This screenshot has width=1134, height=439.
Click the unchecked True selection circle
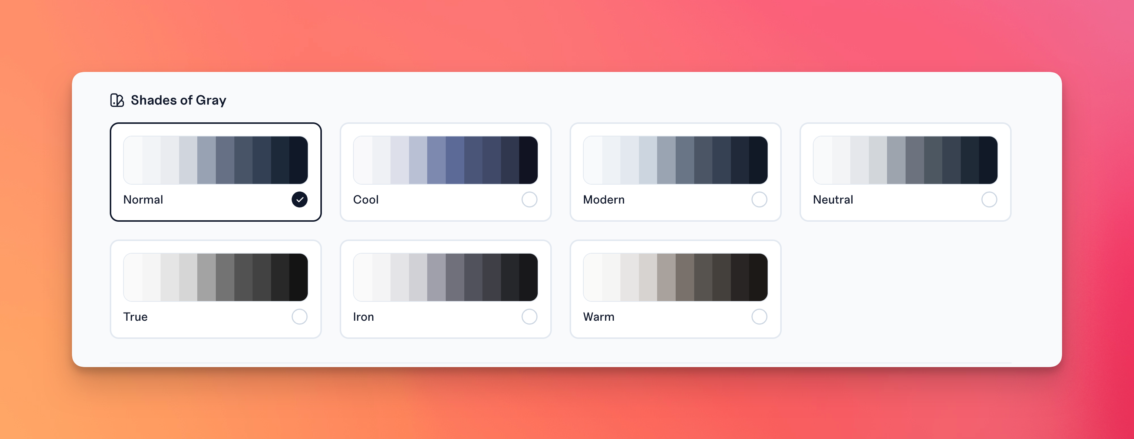pyautogui.click(x=301, y=316)
